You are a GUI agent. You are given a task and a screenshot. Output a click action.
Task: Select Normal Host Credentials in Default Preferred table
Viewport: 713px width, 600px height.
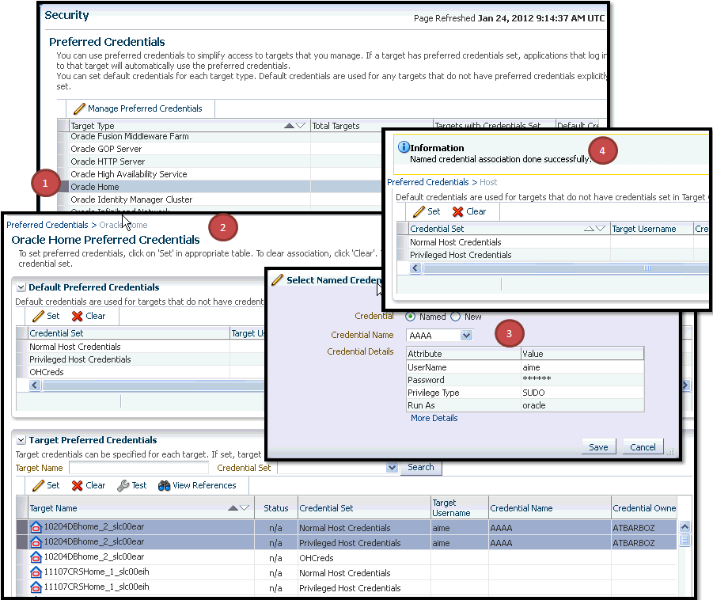coord(141,347)
